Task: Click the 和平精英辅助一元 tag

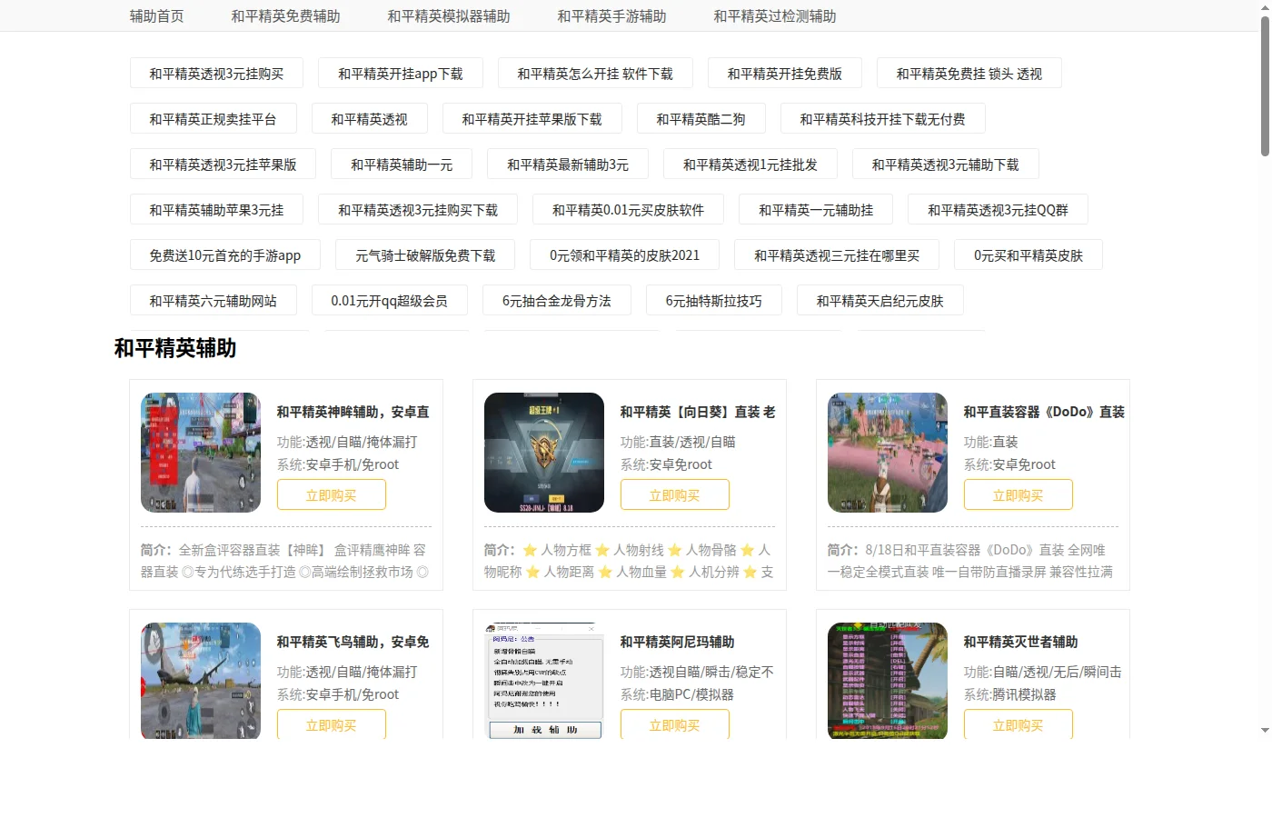Action: (402, 165)
